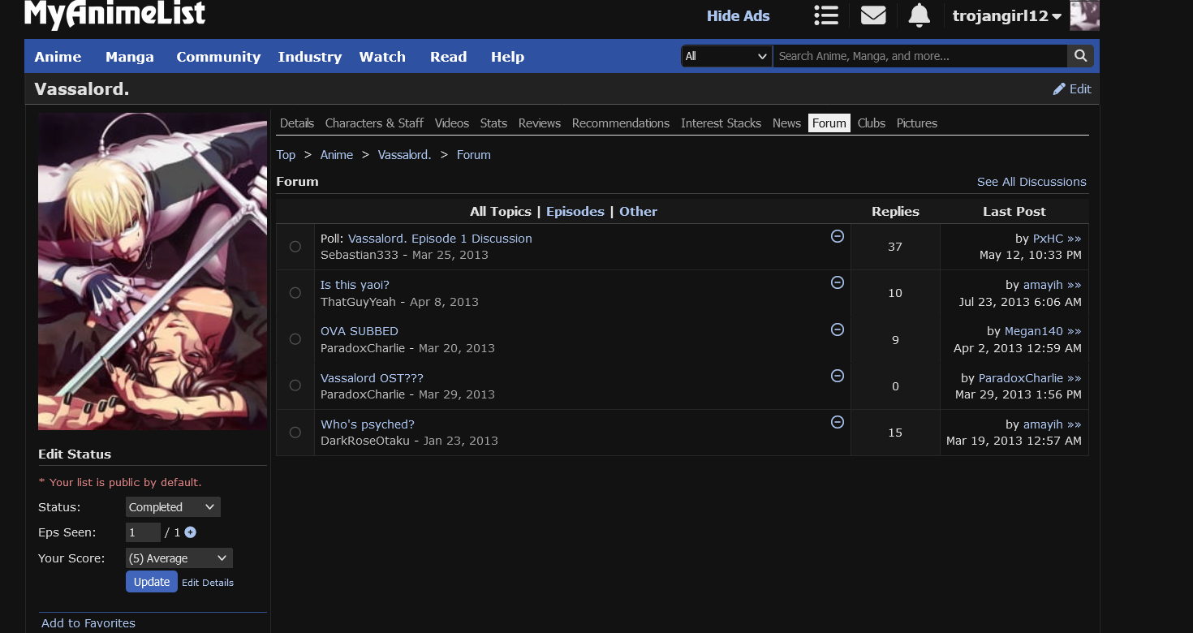The image size is (1193, 633).
Task: Click the search magnifier button
Action: pyautogui.click(x=1080, y=56)
